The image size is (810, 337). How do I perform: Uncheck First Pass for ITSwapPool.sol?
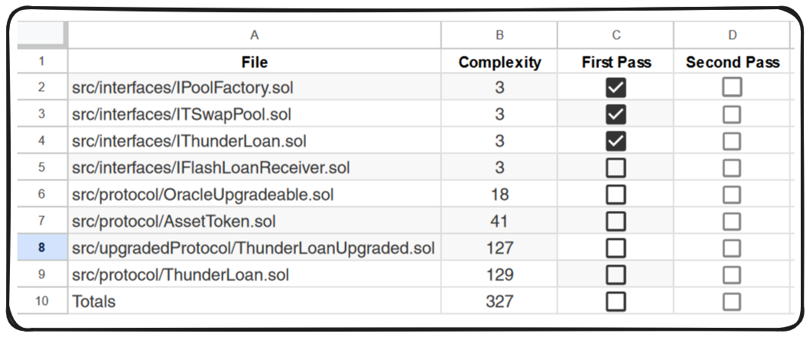pos(616,115)
